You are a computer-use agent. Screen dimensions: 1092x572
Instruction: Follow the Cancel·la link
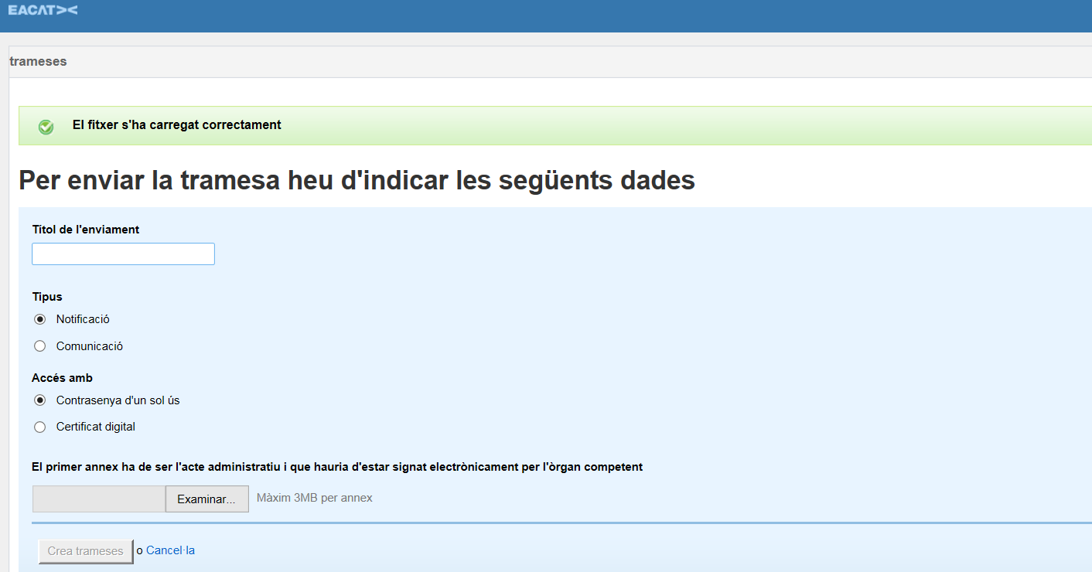(x=170, y=551)
